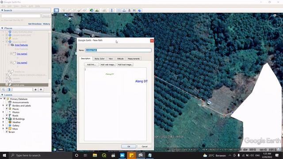Switch to the Description tab
283x159 pixels.
[85, 58]
